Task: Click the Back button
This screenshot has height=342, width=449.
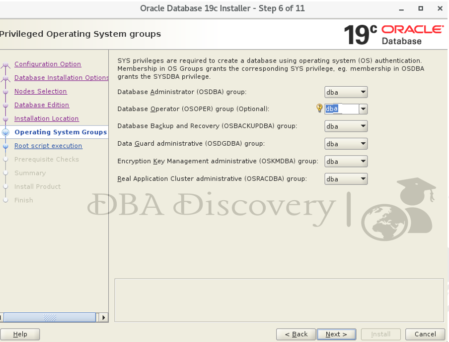Action: point(296,334)
